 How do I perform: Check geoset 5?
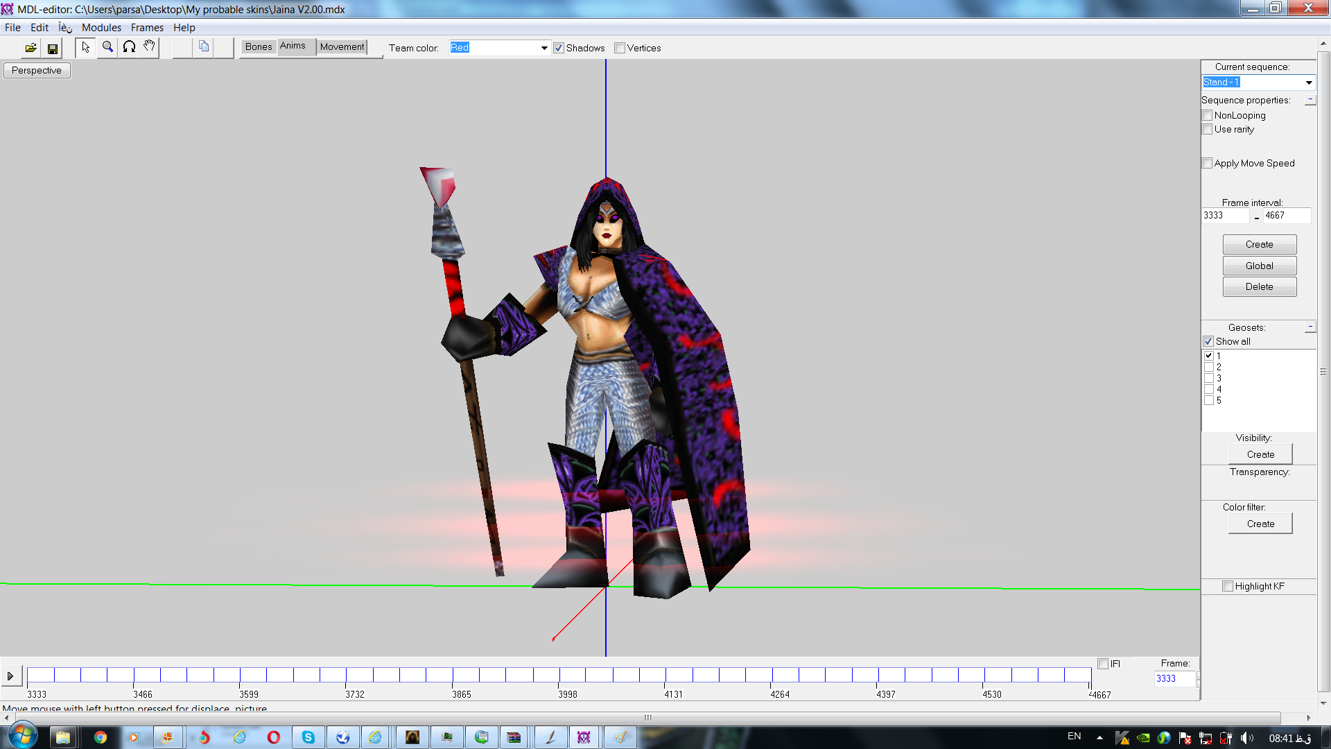click(x=1209, y=400)
